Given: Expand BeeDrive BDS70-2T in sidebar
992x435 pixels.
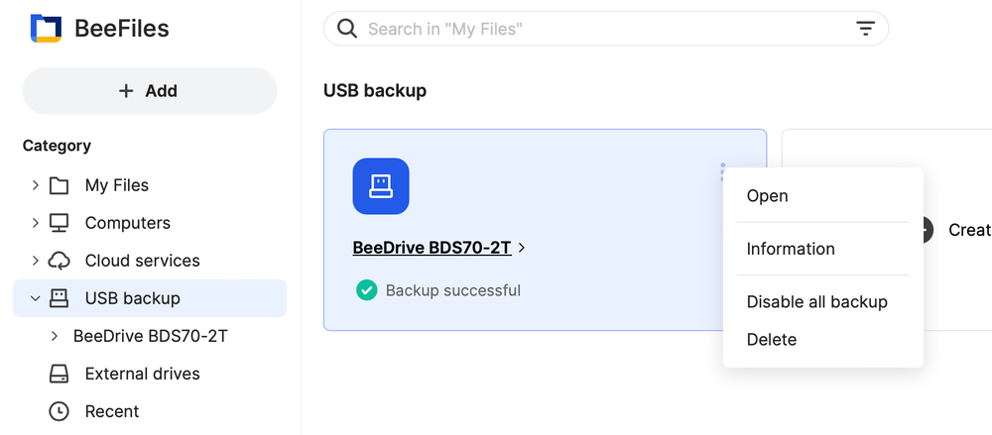Looking at the screenshot, I should [55, 336].
